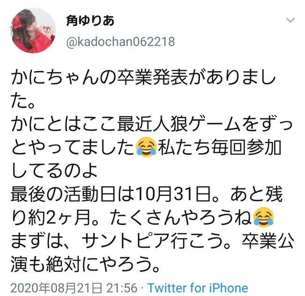
Task: Click the @kadochan062218 handle
Action: point(121,42)
